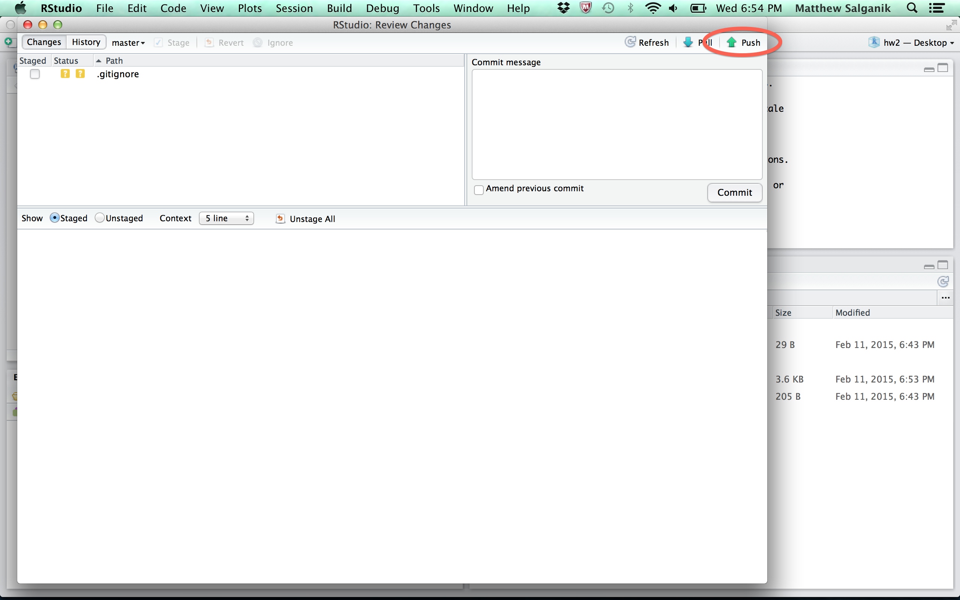Image resolution: width=960 pixels, height=600 pixels.
Task: Click the blue Pull arrow icon
Action: 688,42
